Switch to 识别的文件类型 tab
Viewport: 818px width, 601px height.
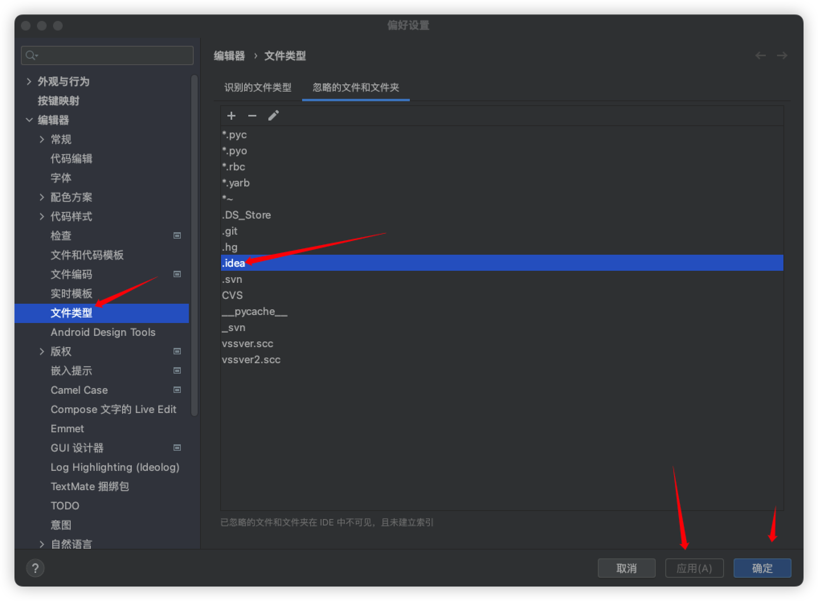tap(258, 88)
